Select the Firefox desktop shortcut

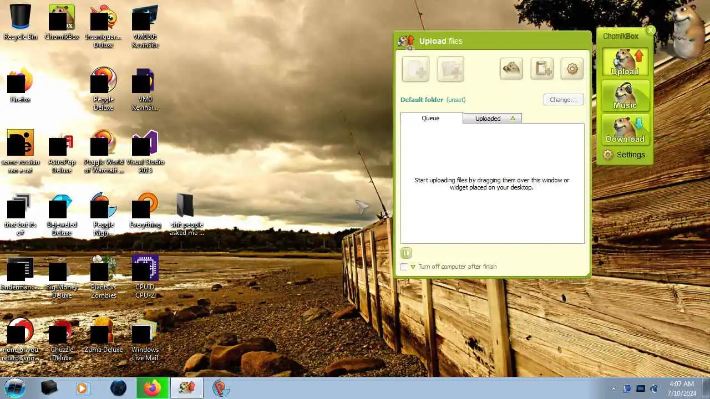point(21,85)
